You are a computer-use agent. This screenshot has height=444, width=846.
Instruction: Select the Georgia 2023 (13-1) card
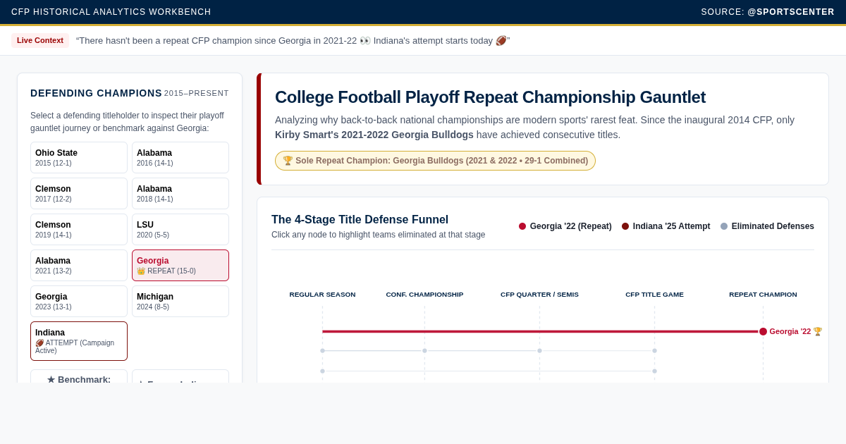79,301
